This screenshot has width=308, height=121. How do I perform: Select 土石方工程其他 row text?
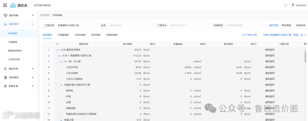74,79
